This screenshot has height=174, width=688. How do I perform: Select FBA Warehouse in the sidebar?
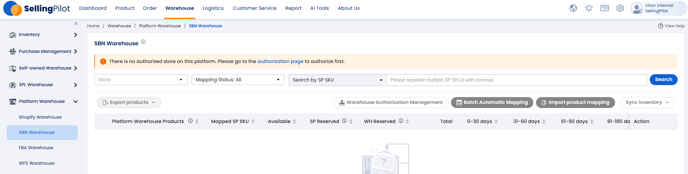[36, 148]
